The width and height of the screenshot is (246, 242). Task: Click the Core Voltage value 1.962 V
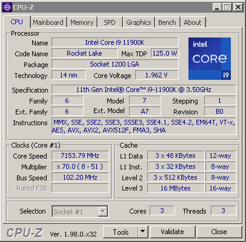click(157, 75)
